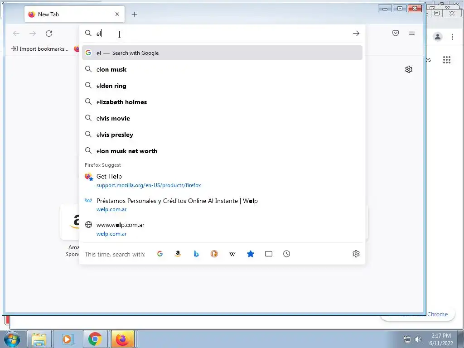464x348 pixels.
Task: Choose the 'elizabeth holmes' suggestion
Action: 222,102
